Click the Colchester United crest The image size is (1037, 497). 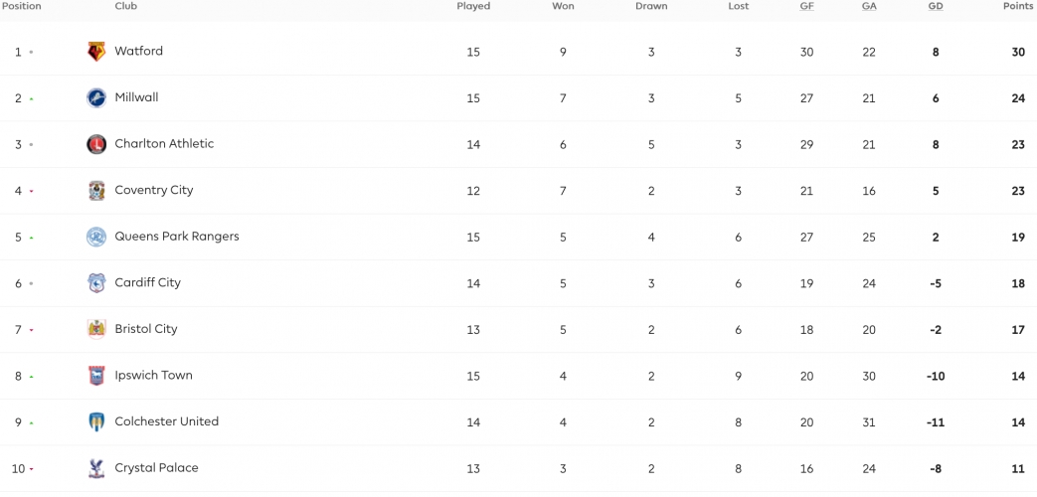click(x=96, y=421)
